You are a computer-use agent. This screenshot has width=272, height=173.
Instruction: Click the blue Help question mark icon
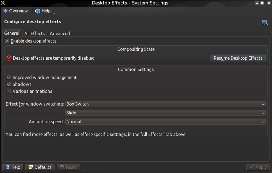point(37,11)
